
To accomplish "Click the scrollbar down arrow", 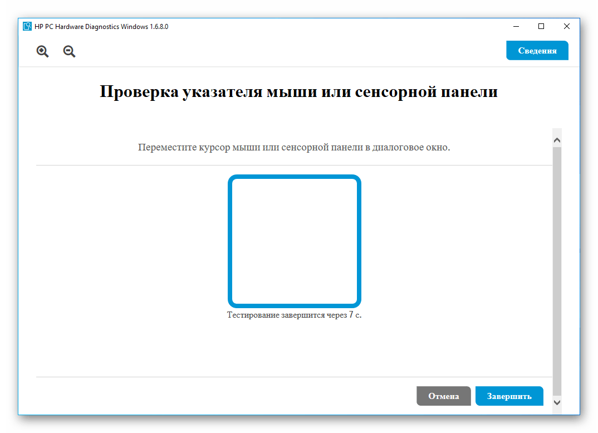I will [557, 402].
